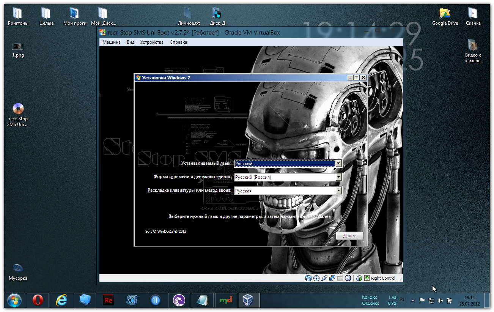Open the Машина menu
The width and height of the screenshot is (494, 312).
point(112,42)
